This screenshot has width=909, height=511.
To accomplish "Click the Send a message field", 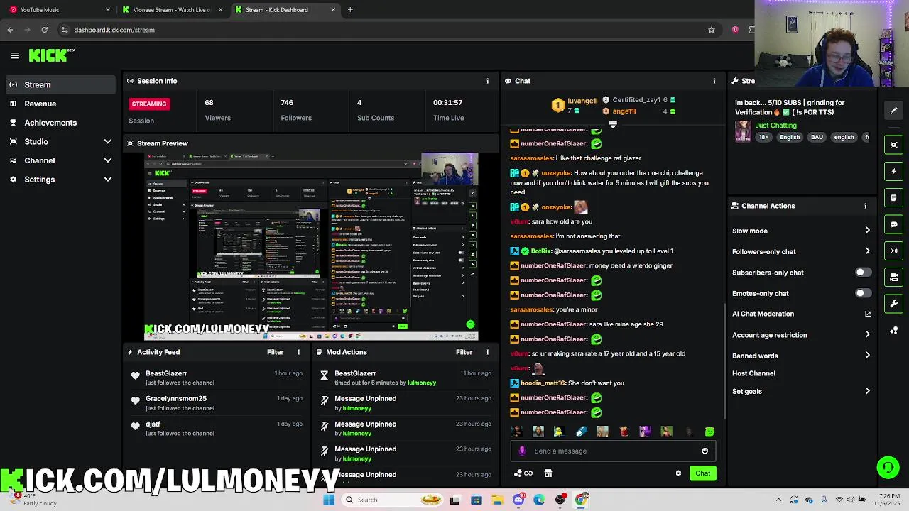I will coord(613,451).
